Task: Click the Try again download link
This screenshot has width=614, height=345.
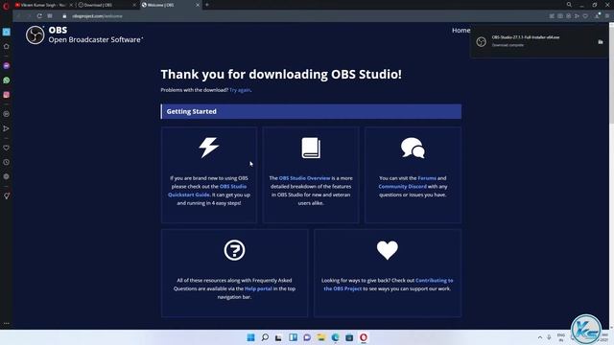Action: click(240, 90)
